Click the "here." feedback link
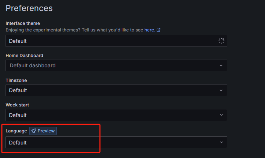Viewport: 265px width, 158px height. 150,30
